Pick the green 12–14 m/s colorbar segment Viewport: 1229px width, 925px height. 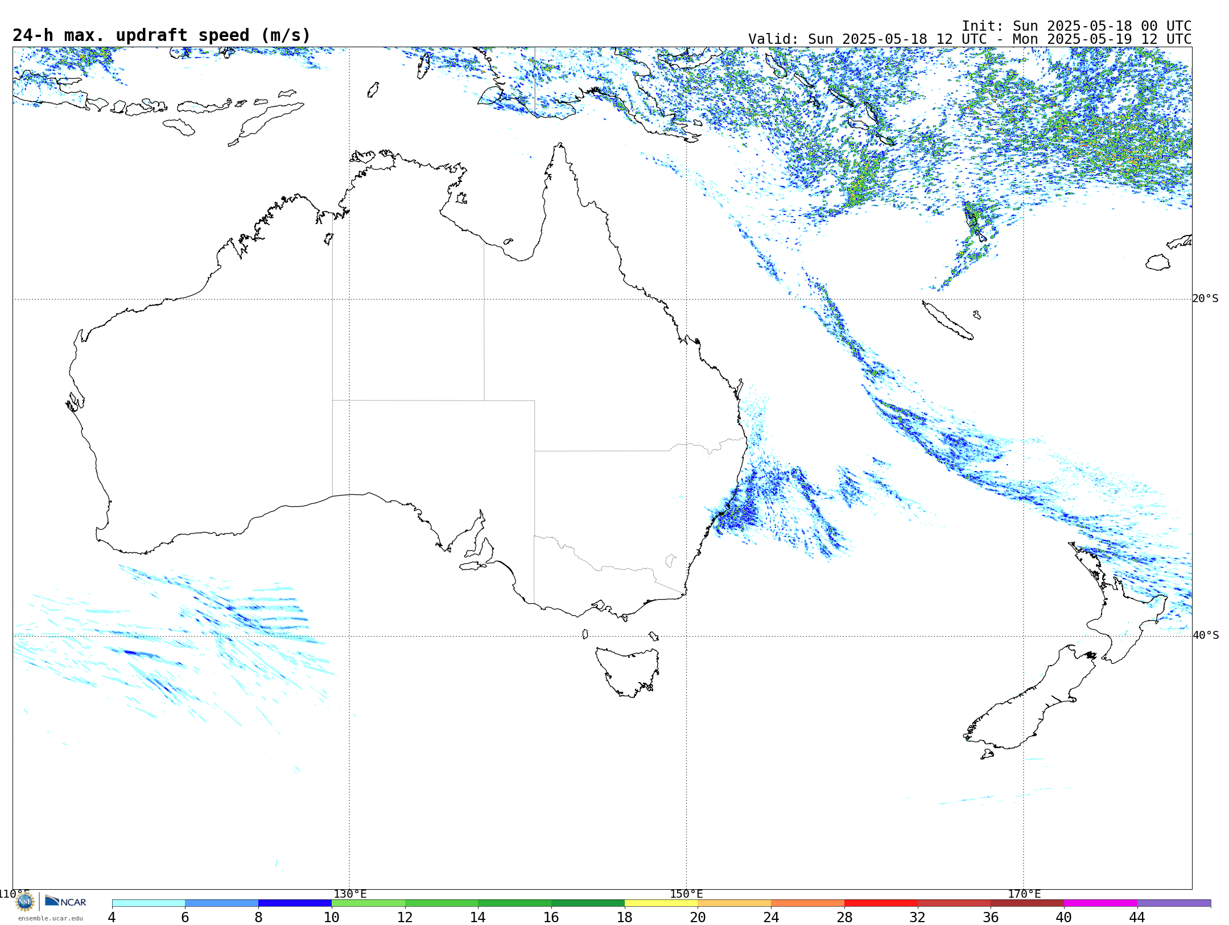(x=442, y=903)
